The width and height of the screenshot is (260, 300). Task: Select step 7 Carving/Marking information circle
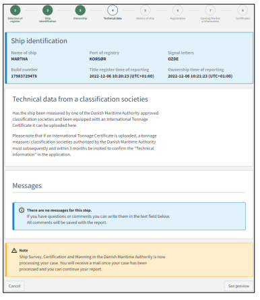coord(210,10)
